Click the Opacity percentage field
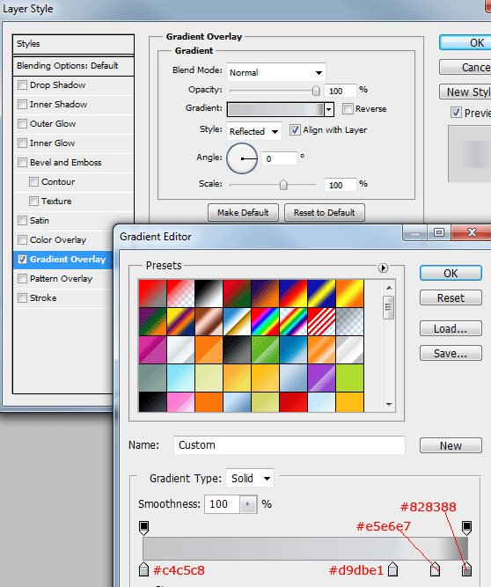The image size is (491, 587). [340, 91]
